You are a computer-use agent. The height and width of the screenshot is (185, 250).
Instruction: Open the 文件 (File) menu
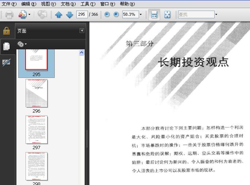pyautogui.click(x=9, y=4)
